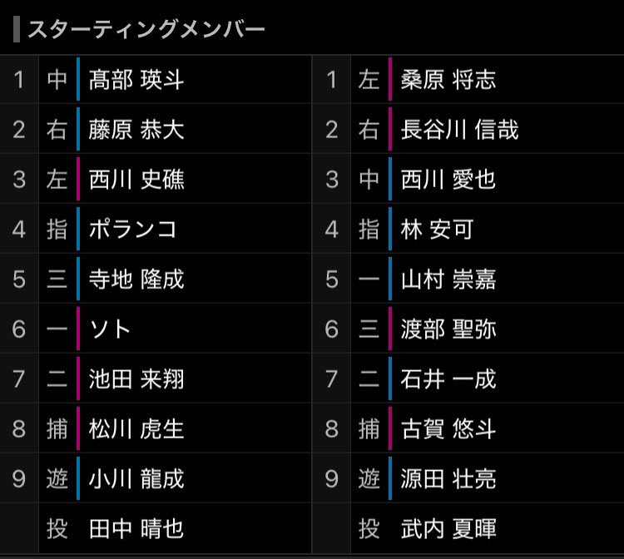This screenshot has width=624, height=559.
Task: Open designated hitter 林 安可
Action: coord(437,230)
